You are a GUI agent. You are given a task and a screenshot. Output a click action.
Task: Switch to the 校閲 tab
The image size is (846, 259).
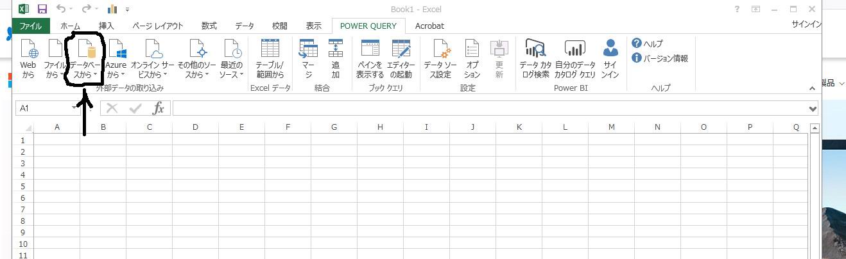[280, 26]
